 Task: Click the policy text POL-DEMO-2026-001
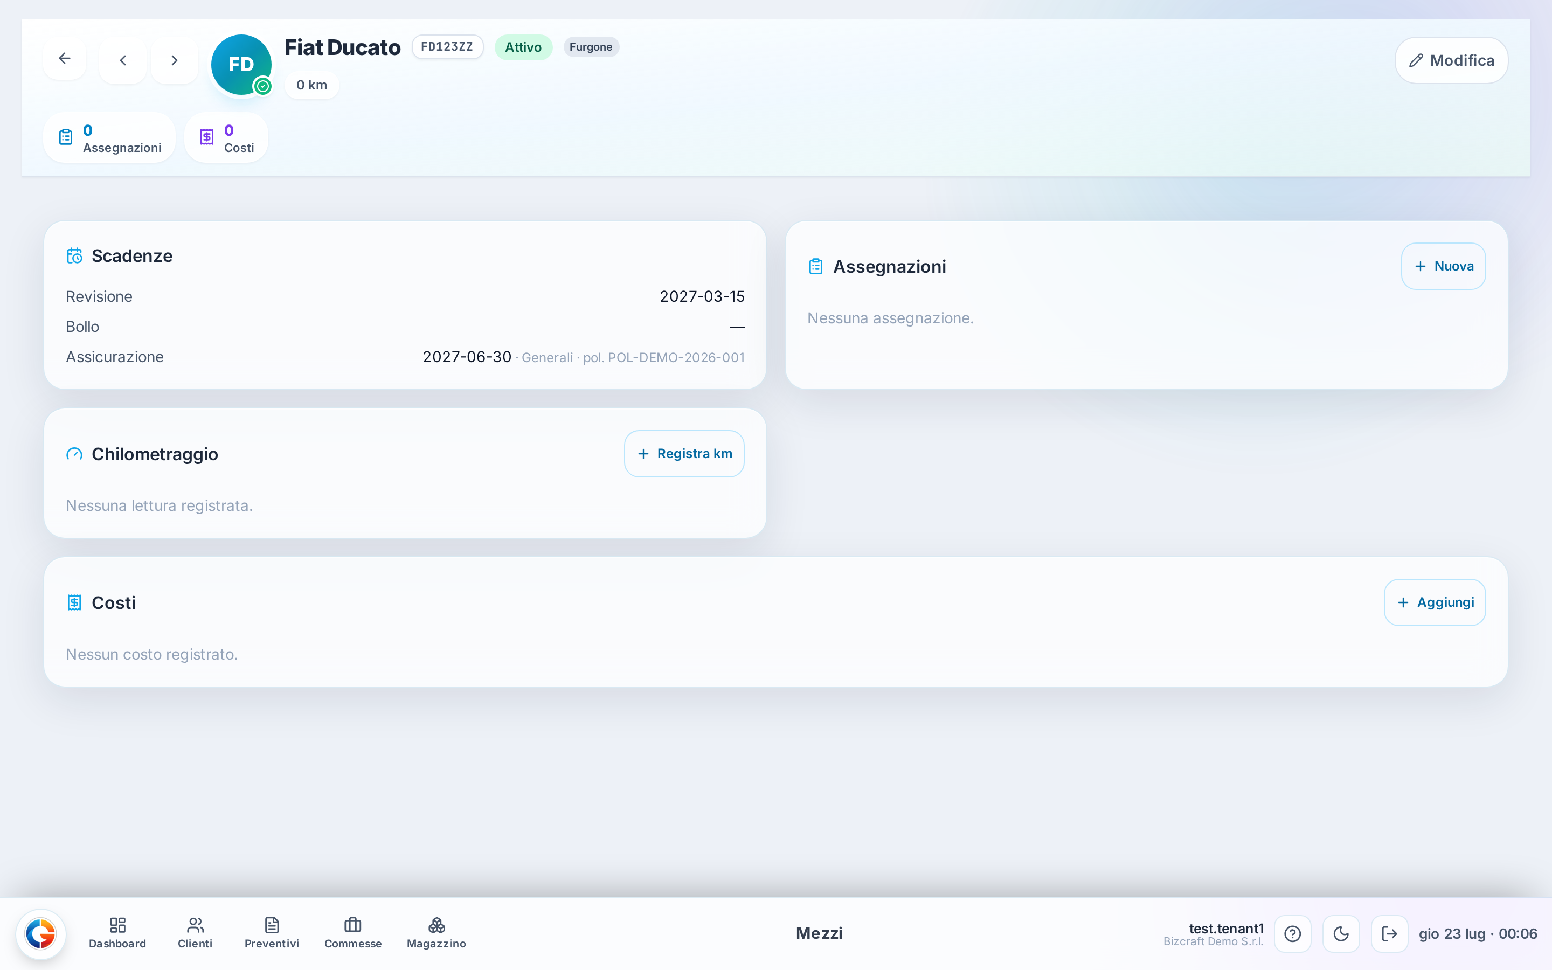(676, 358)
